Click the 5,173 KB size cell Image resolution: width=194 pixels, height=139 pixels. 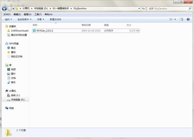pyautogui.click(x=134, y=31)
